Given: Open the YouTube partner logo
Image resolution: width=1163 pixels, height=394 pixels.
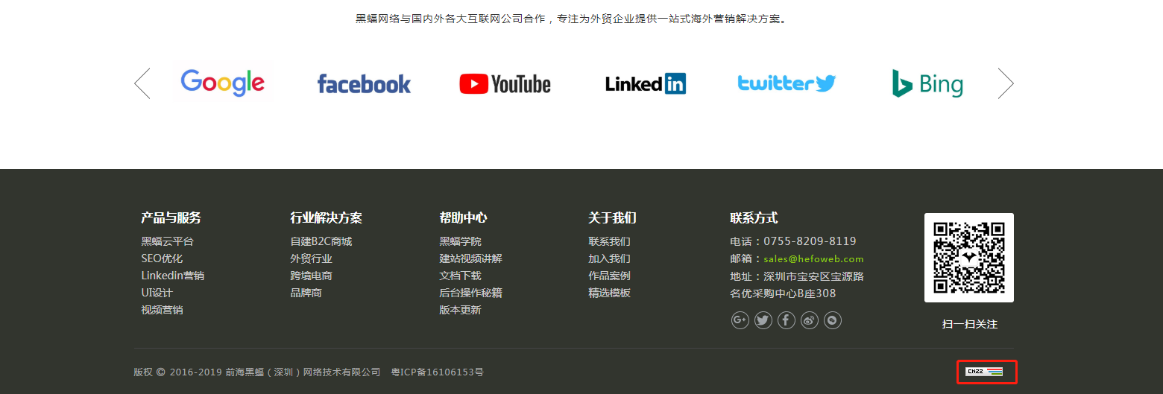Looking at the screenshot, I should tap(505, 84).
